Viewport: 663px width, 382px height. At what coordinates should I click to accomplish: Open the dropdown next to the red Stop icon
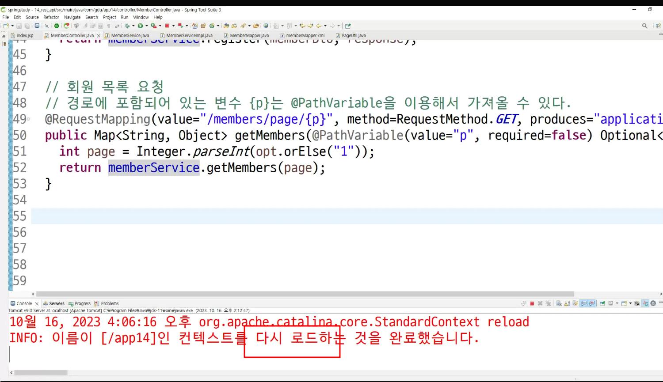[x=173, y=26]
